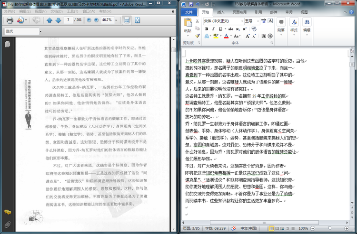The width and height of the screenshot is (357, 234).
Task: Click the Word zoom slider handle
Action: coord(329,228)
